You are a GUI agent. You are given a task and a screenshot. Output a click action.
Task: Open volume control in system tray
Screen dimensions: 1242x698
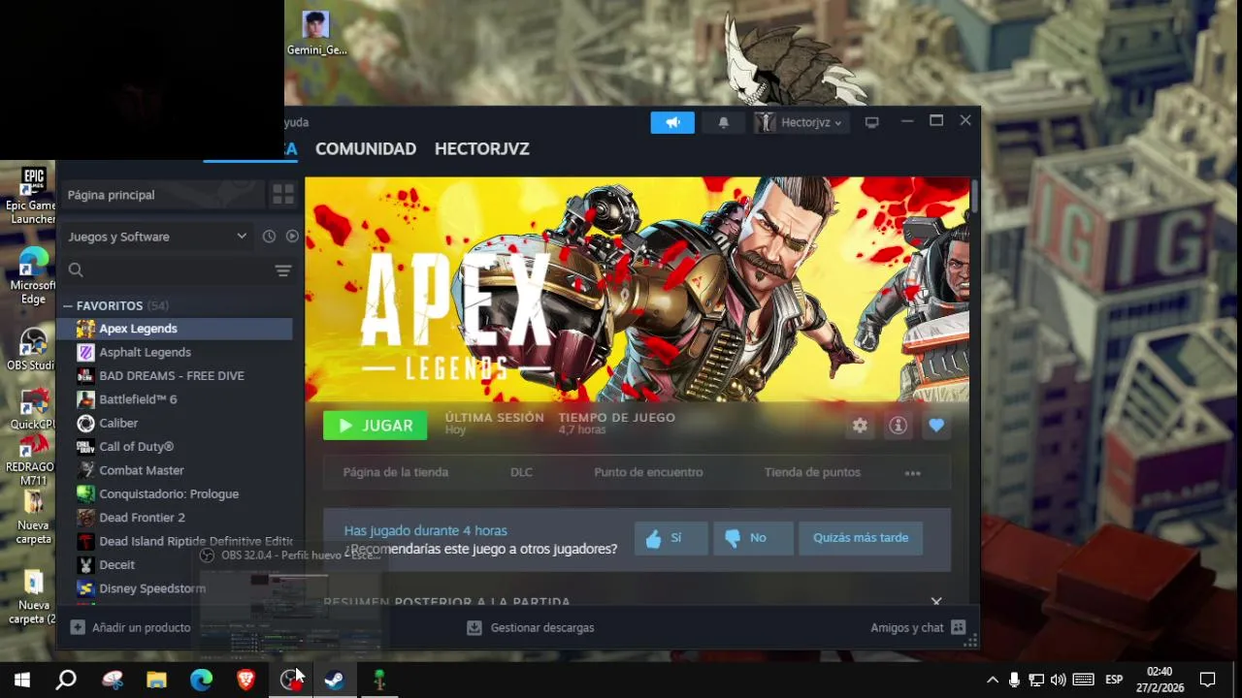1059,680
